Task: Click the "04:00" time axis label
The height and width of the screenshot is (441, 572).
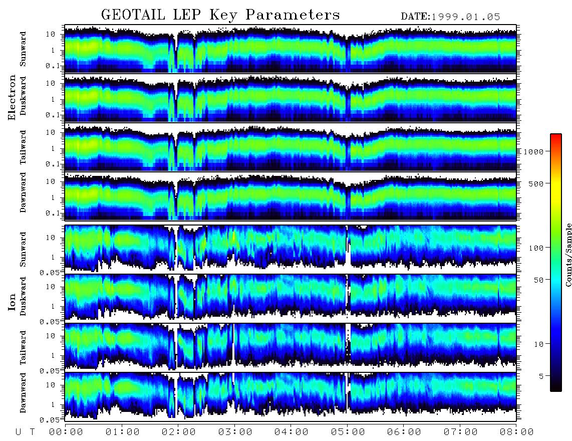Action: (x=292, y=432)
